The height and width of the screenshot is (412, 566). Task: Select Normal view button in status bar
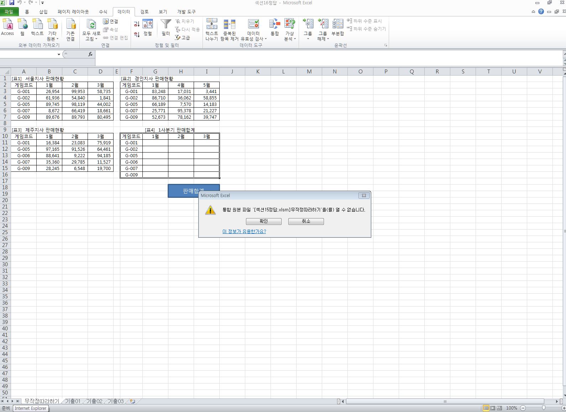(486, 408)
